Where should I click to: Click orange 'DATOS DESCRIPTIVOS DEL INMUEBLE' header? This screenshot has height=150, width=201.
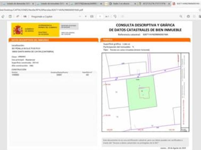[53, 40]
